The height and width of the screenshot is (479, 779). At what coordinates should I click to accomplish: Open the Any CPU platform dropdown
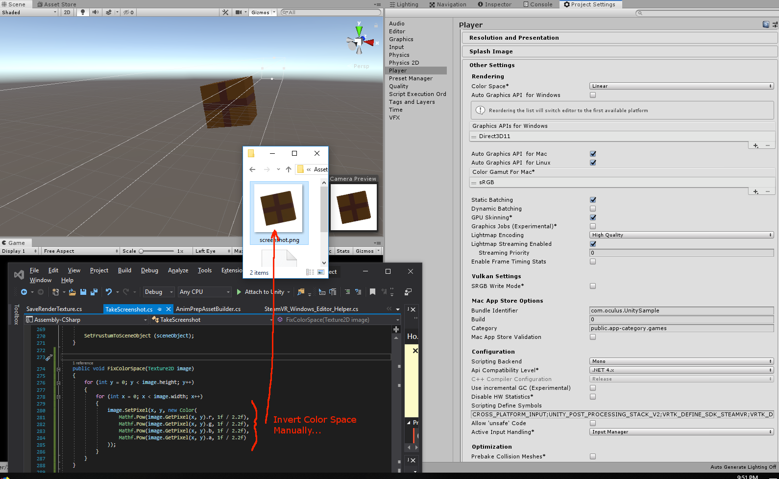pos(204,292)
